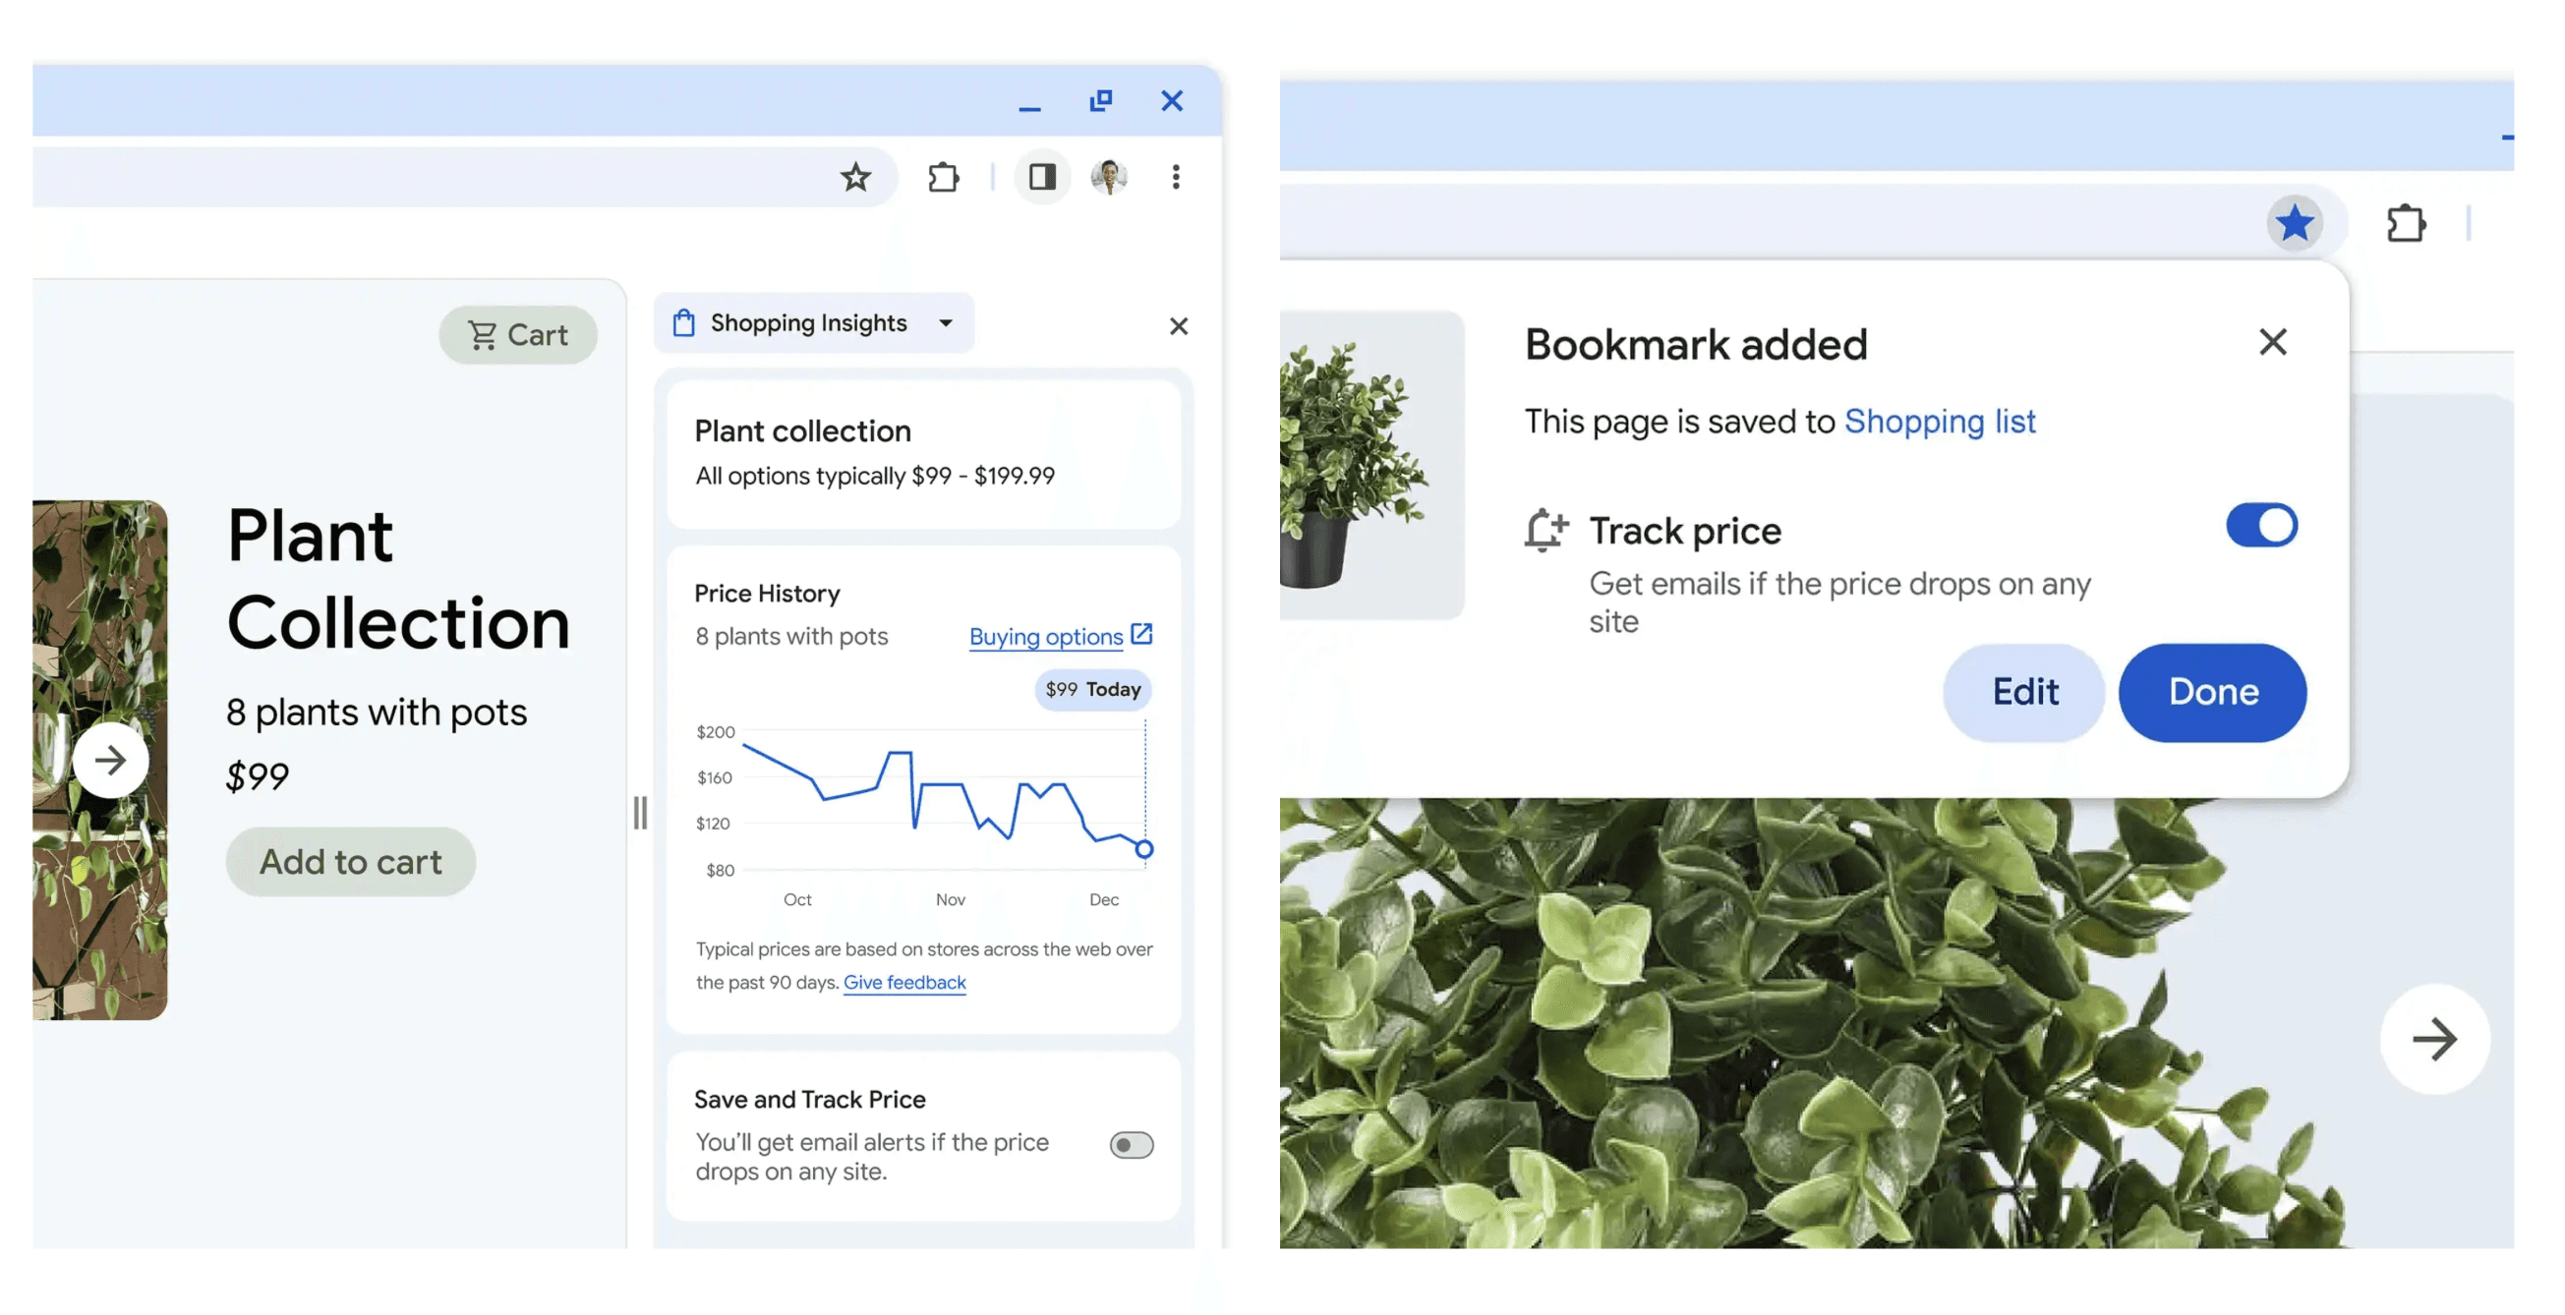The image size is (2565, 1315).
Task: Click extensions puzzle icon in right window
Action: (2406, 223)
